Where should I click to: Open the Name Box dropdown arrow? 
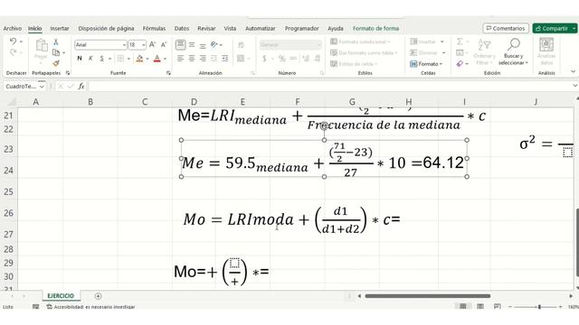tap(42, 87)
